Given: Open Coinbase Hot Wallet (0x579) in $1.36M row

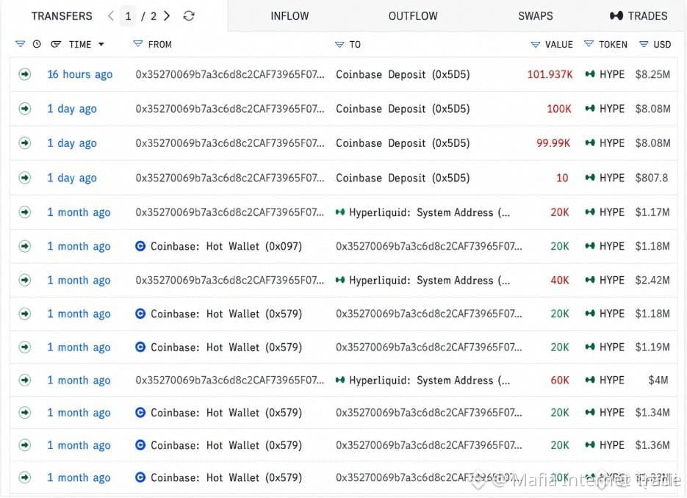Looking at the screenshot, I should 219,445.
